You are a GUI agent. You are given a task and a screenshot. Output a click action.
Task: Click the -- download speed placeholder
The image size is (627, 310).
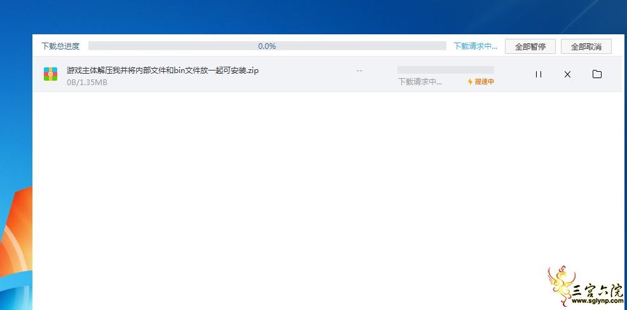(x=359, y=71)
